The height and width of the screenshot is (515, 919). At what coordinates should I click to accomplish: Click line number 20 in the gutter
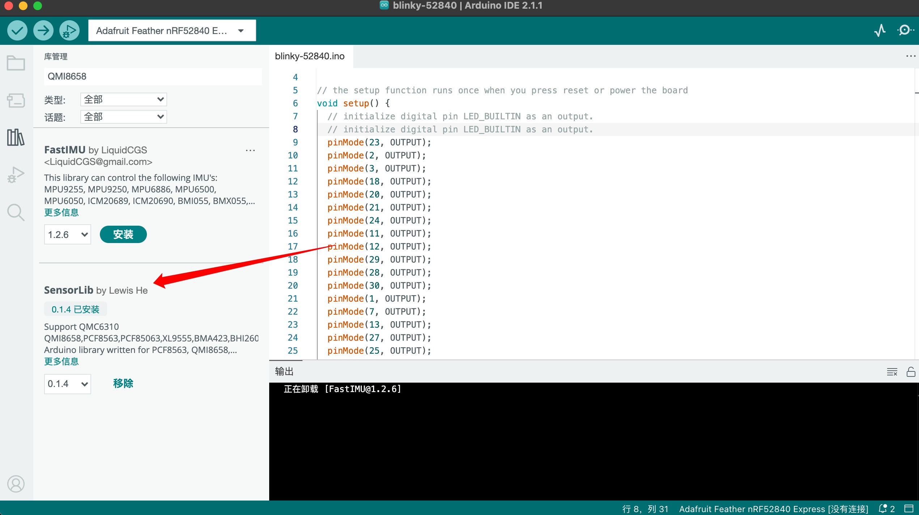point(293,286)
